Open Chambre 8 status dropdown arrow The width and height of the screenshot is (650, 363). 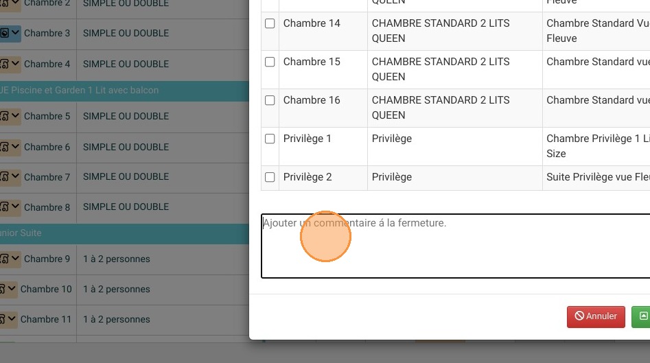point(15,206)
